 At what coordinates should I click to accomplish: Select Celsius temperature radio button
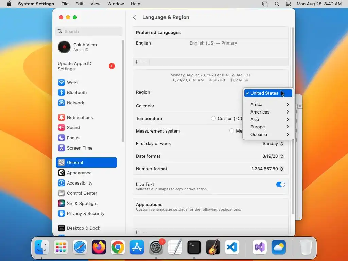213,118
